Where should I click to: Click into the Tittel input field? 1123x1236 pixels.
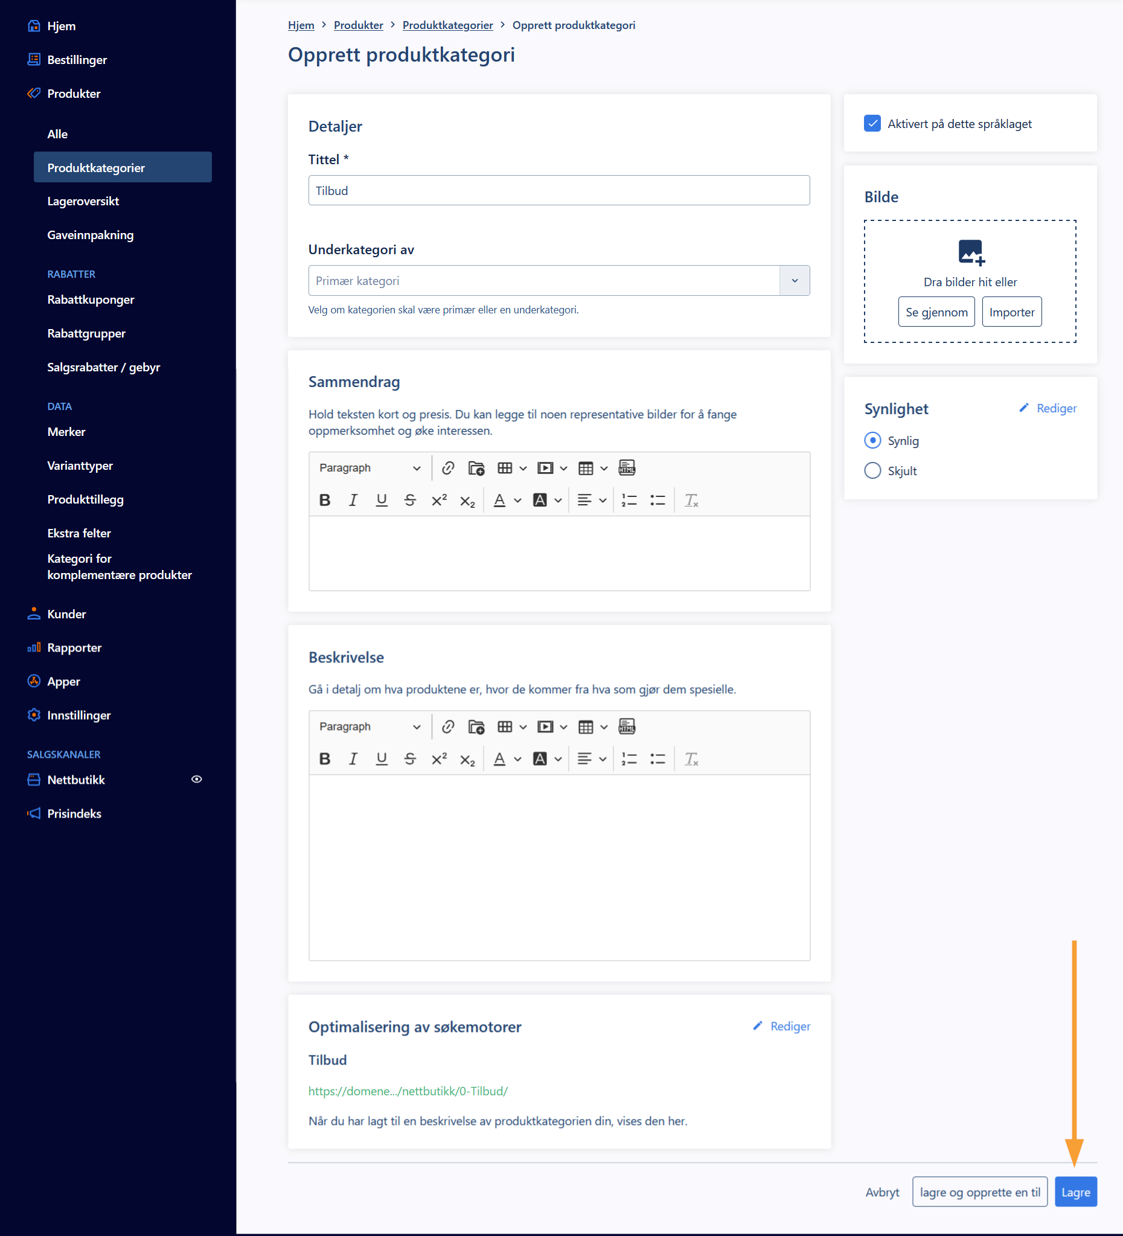coord(558,190)
